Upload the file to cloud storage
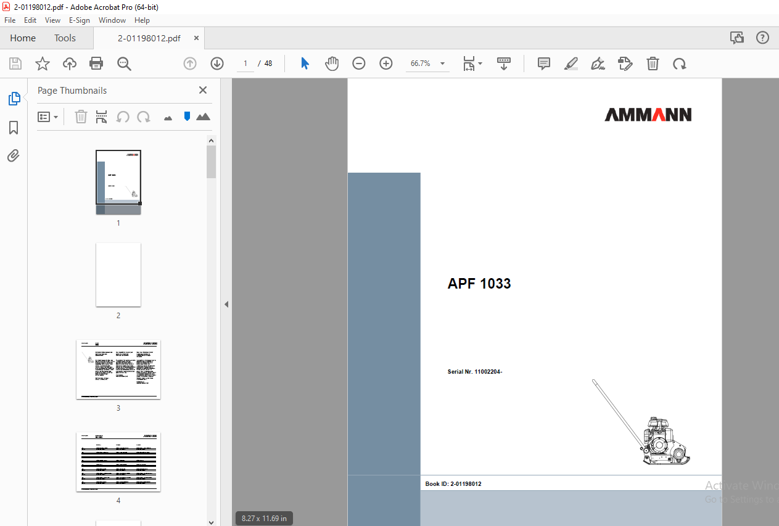The width and height of the screenshot is (779, 526). pyautogui.click(x=70, y=64)
